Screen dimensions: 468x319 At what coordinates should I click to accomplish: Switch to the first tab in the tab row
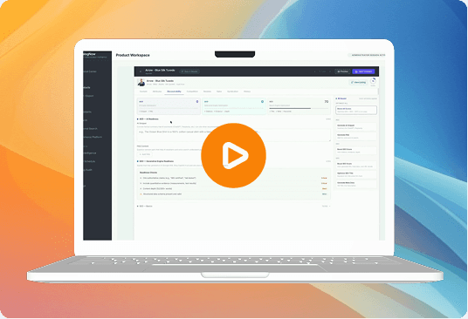coord(143,92)
